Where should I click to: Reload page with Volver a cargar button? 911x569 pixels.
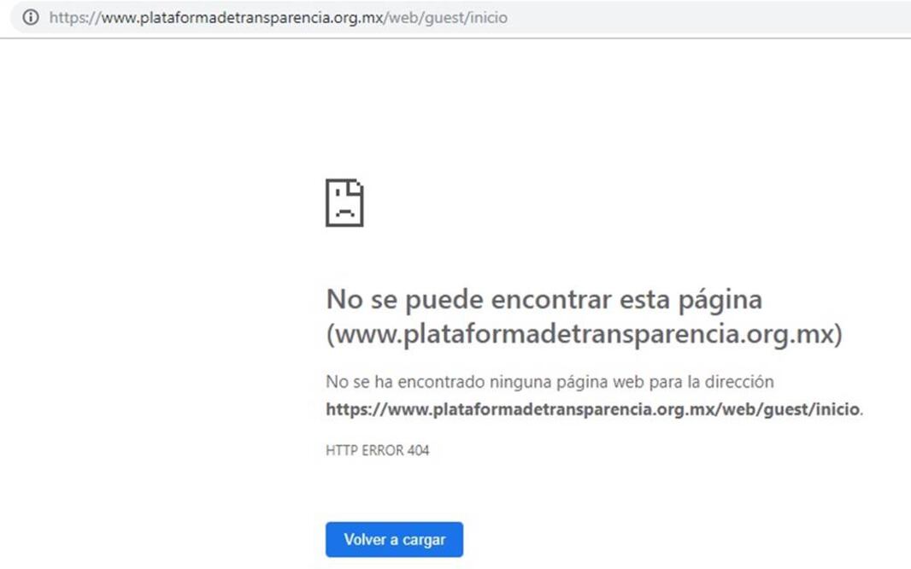tap(395, 539)
